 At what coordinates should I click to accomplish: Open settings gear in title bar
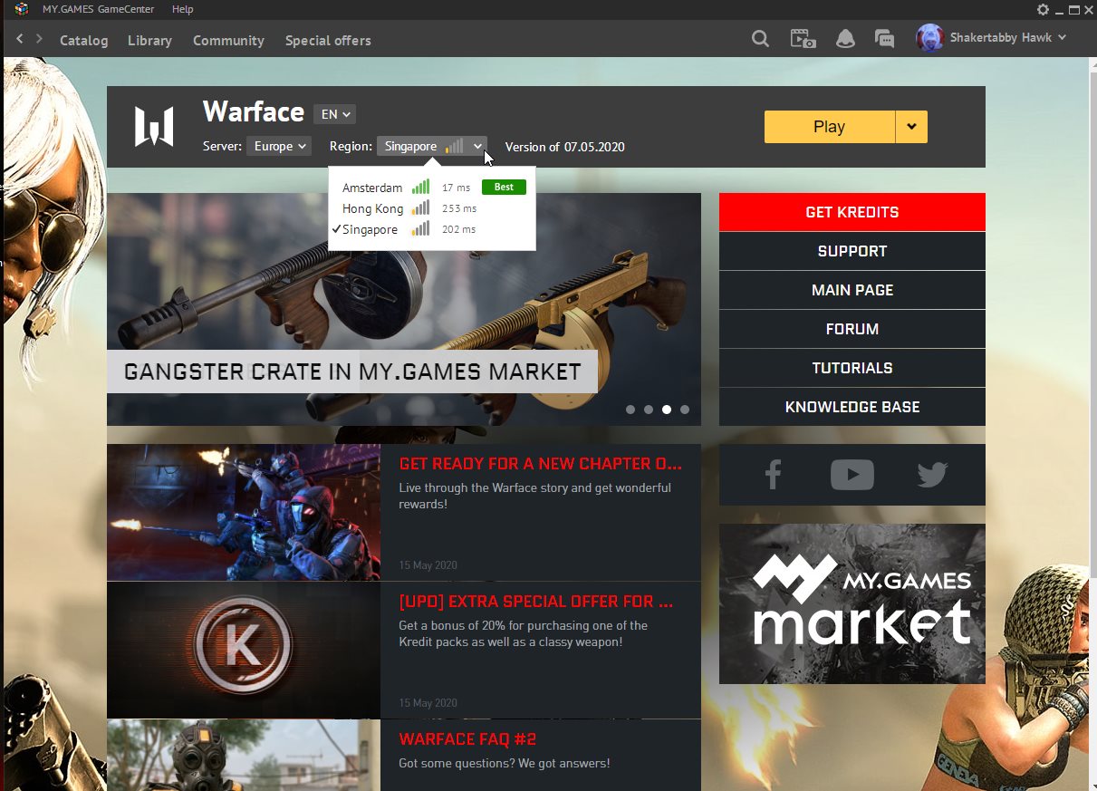point(1043,9)
